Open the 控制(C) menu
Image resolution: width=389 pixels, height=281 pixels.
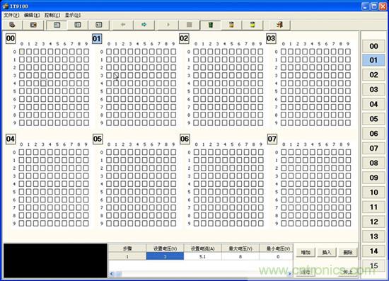click(52, 15)
